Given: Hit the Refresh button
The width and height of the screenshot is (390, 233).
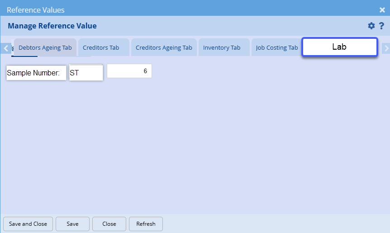Looking at the screenshot, I should pyautogui.click(x=146, y=224).
